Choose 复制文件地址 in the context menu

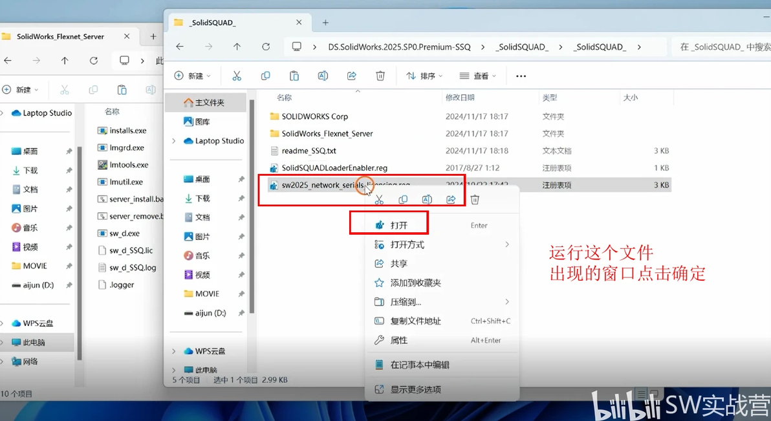coord(442,321)
